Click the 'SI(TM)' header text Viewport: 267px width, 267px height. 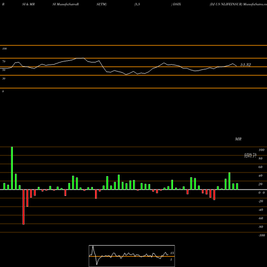point(101,4)
